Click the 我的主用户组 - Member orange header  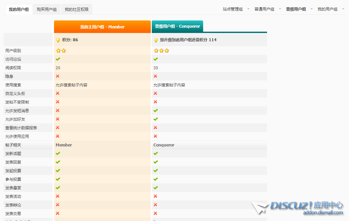tap(102, 27)
